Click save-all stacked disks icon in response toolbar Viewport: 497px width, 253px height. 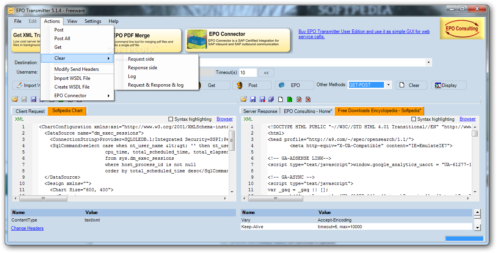[271, 99]
